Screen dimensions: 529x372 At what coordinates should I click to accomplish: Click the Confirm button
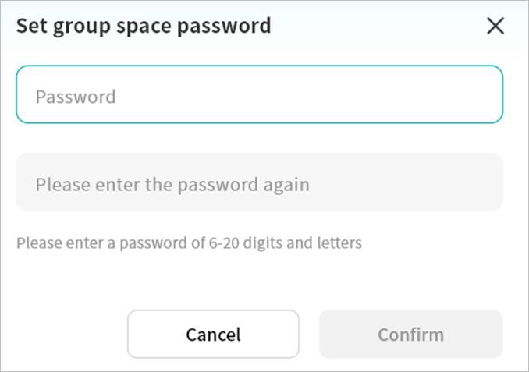(x=410, y=334)
